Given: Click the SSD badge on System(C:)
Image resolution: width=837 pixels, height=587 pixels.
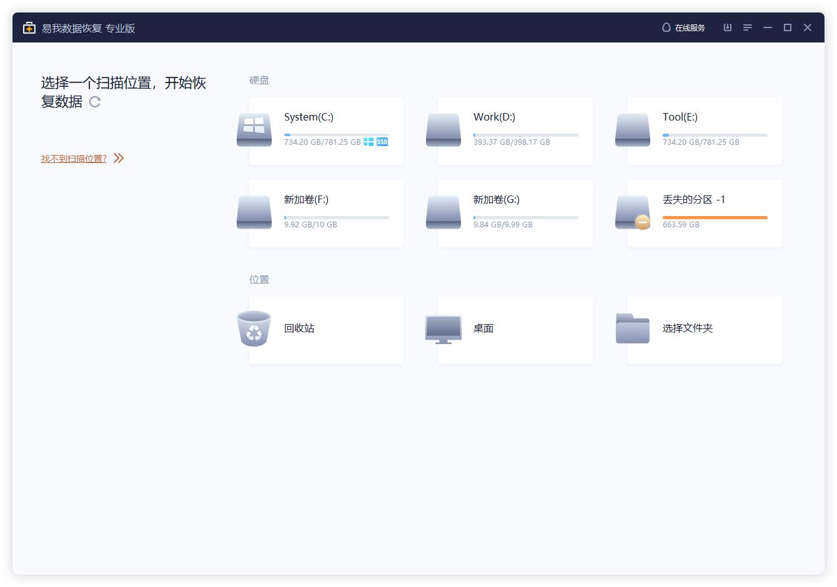Looking at the screenshot, I should pyautogui.click(x=382, y=142).
